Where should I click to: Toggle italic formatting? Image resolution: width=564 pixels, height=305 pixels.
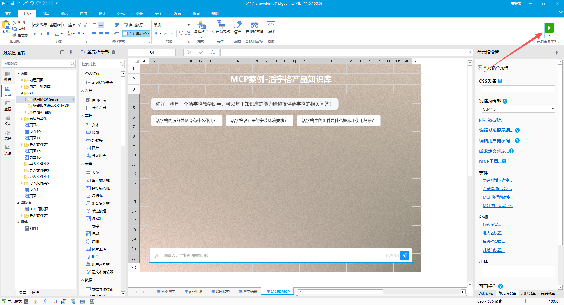(41, 34)
